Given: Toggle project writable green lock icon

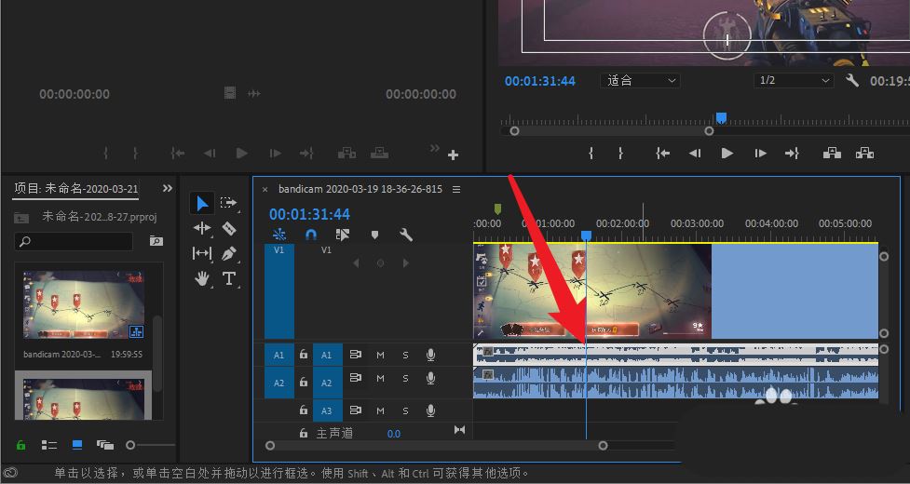Looking at the screenshot, I should pyautogui.click(x=20, y=445).
